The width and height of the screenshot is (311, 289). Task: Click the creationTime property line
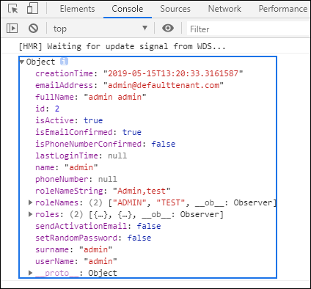[x=139, y=73]
